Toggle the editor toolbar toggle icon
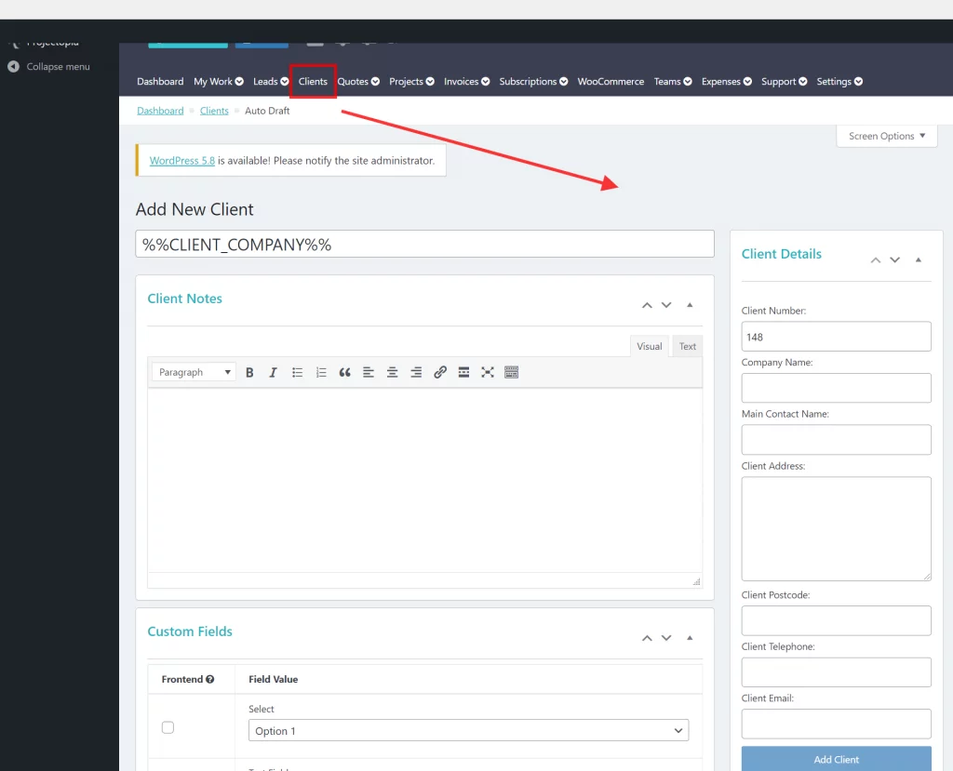 coord(511,372)
